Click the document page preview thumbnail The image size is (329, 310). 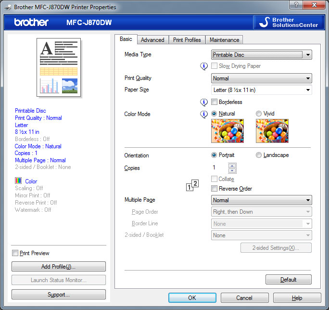(59, 67)
